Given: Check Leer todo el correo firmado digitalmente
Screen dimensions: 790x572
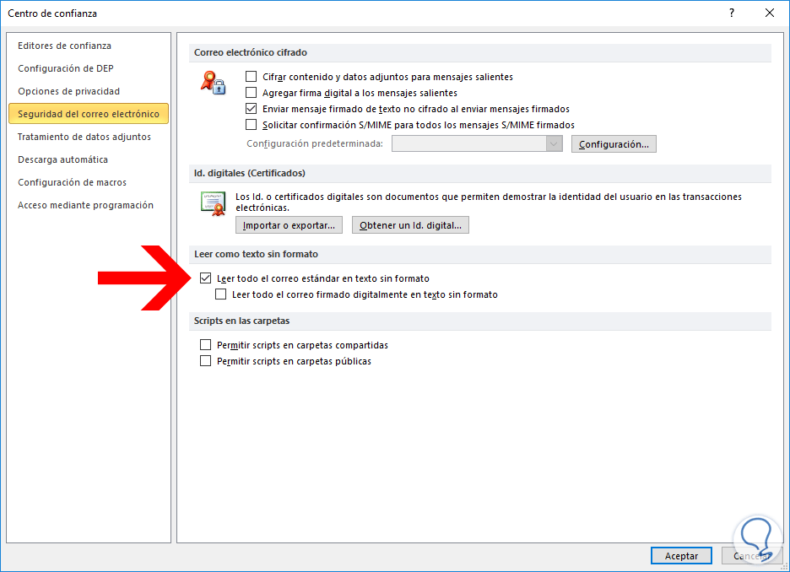Looking at the screenshot, I should 220,294.
